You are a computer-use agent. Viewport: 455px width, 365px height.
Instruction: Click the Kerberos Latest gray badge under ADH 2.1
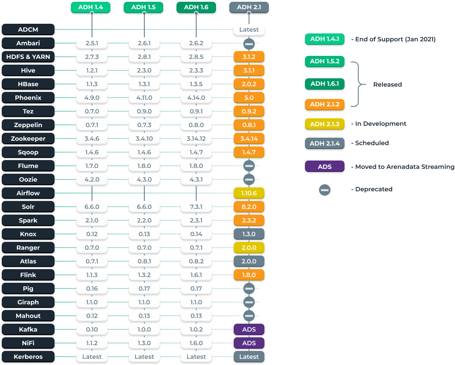click(x=249, y=357)
